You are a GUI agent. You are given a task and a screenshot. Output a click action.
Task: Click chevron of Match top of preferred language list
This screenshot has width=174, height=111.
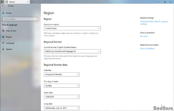(99, 51)
